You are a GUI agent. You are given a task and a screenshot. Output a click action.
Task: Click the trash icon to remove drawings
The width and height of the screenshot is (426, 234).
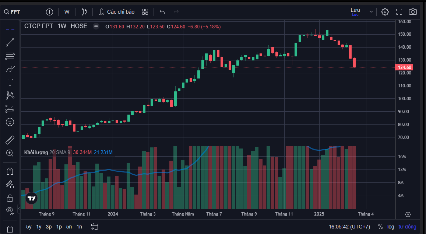(x=10, y=229)
